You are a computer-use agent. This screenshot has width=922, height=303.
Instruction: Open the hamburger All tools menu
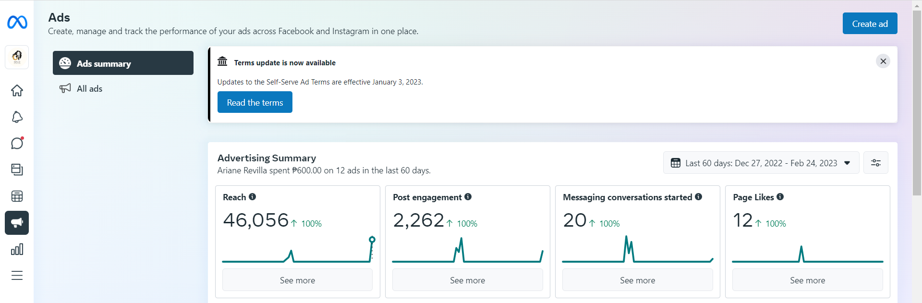(x=17, y=275)
